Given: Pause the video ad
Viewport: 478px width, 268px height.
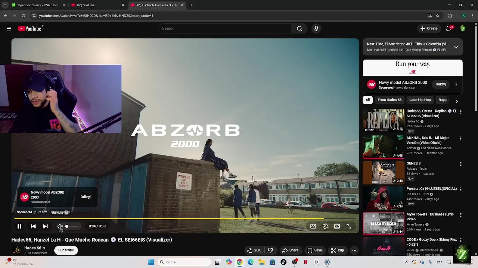Looking at the screenshot, I should (19, 226).
